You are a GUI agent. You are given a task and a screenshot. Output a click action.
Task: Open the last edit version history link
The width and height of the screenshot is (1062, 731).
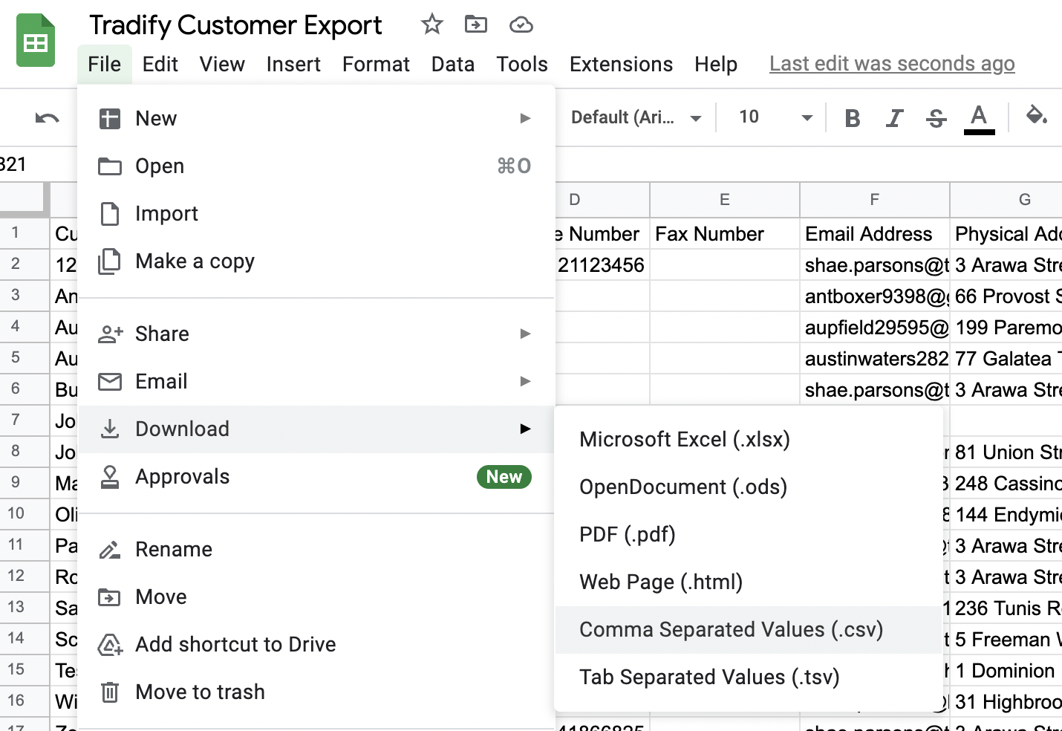coord(892,64)
